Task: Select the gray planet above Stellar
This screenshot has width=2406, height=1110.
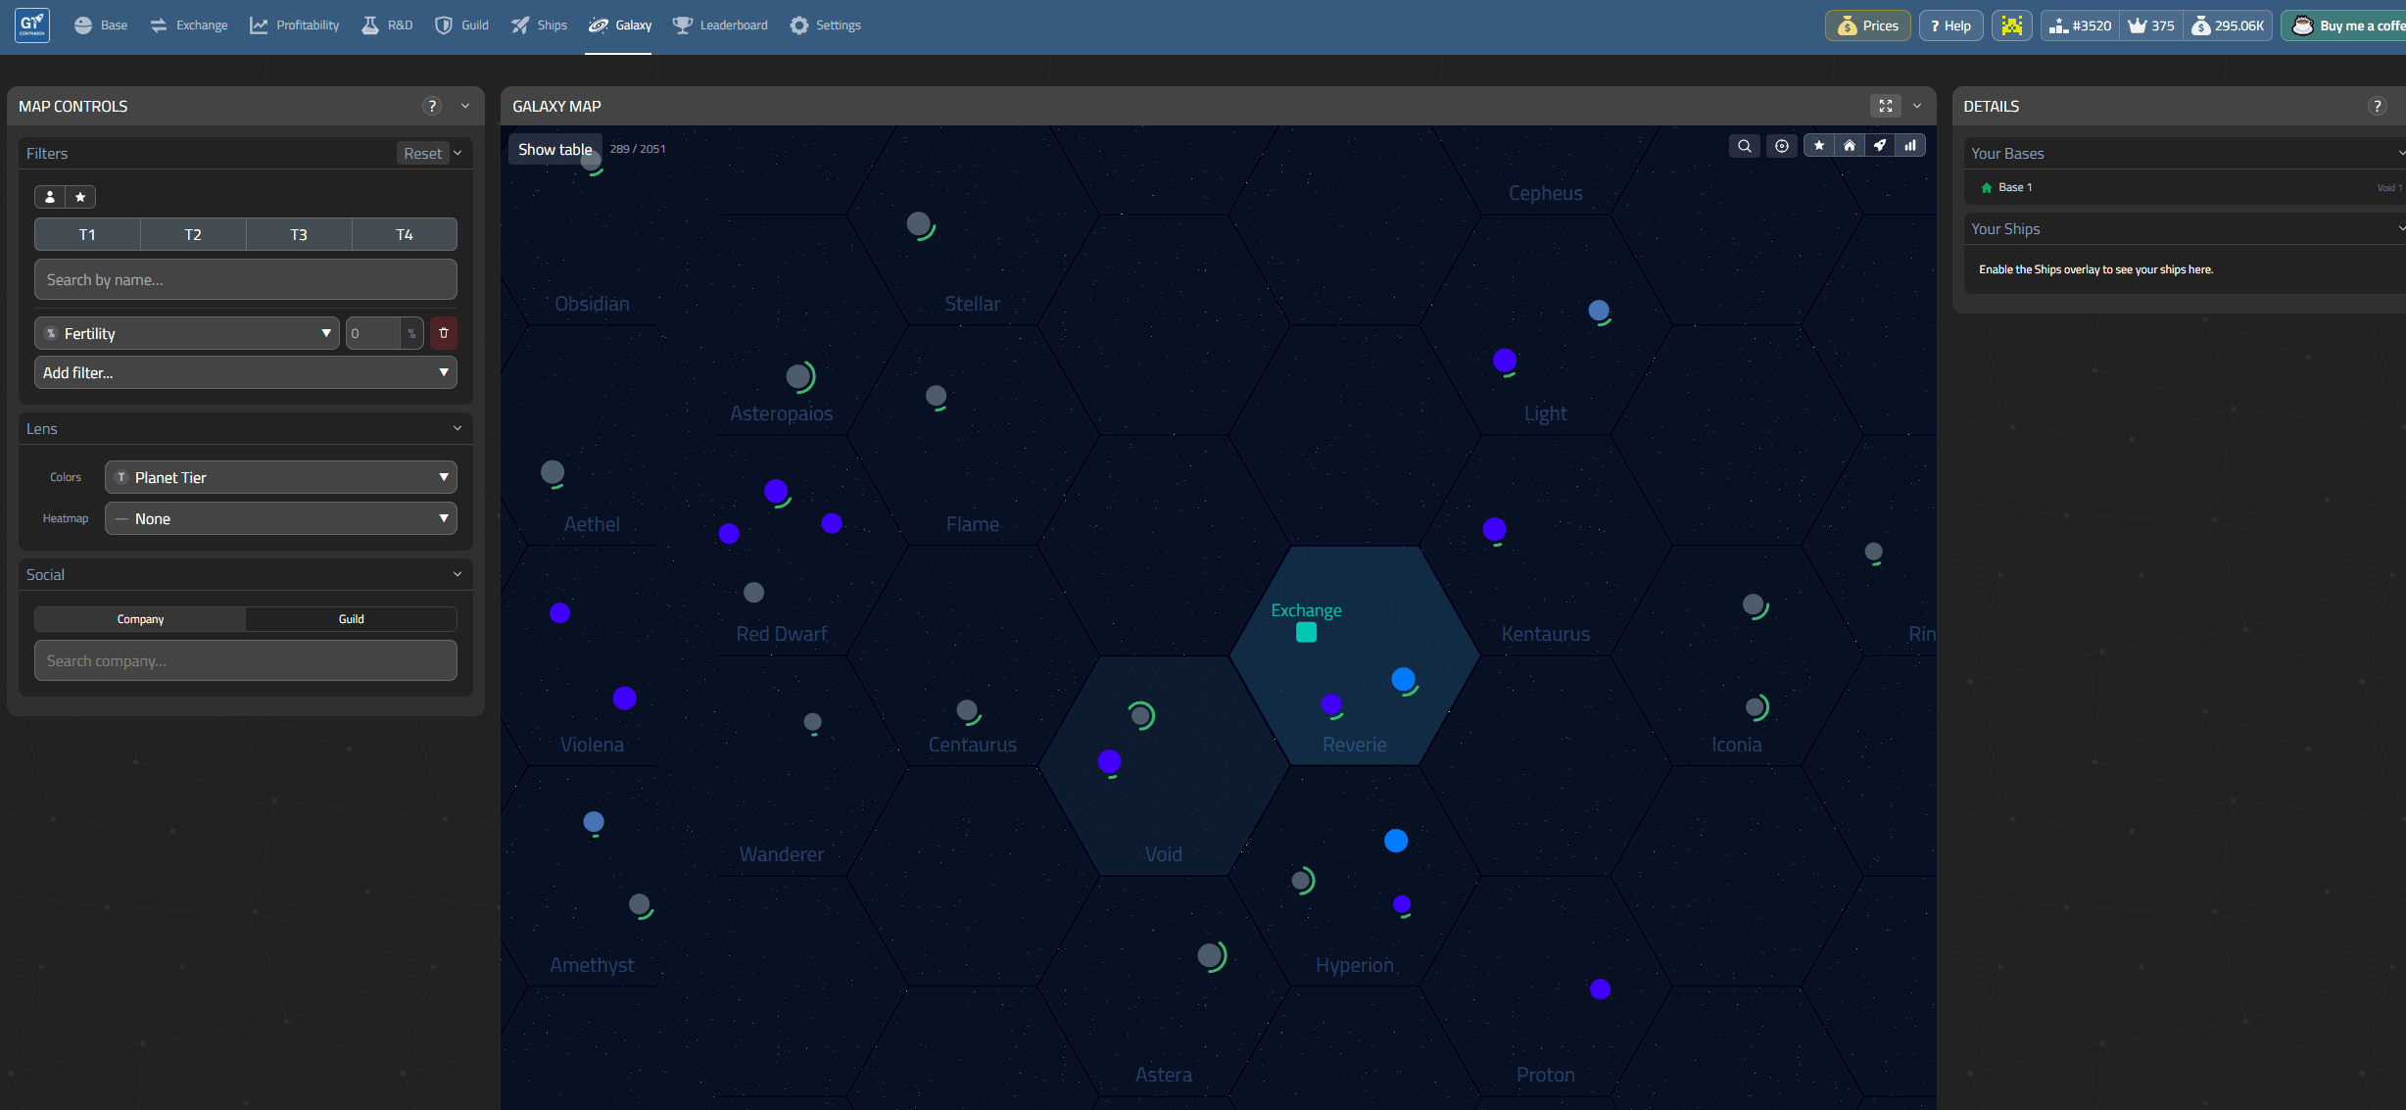Action: [x=919, y=224]
